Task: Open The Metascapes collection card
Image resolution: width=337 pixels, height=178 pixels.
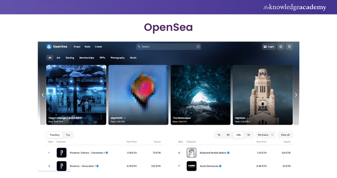Action: (x=200, y=95)
